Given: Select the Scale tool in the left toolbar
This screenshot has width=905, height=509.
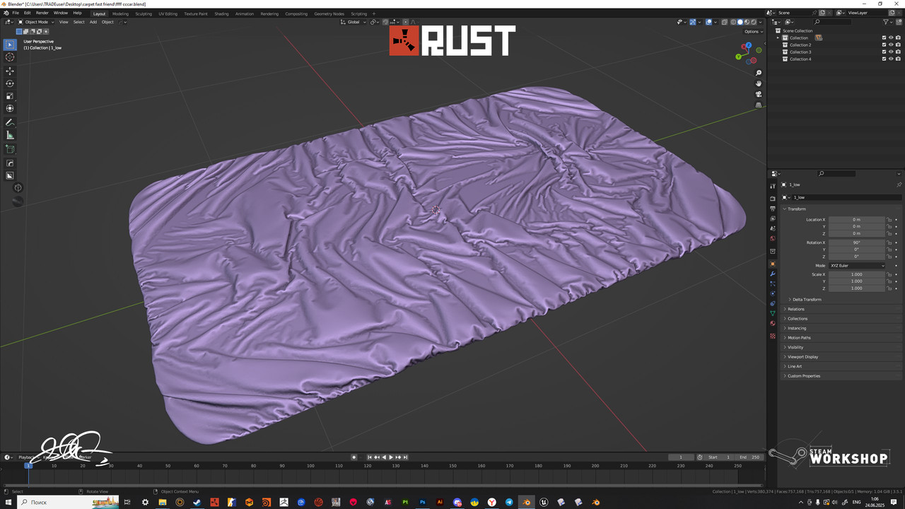Looking at the screenshot, I should (x=10, y=96).
